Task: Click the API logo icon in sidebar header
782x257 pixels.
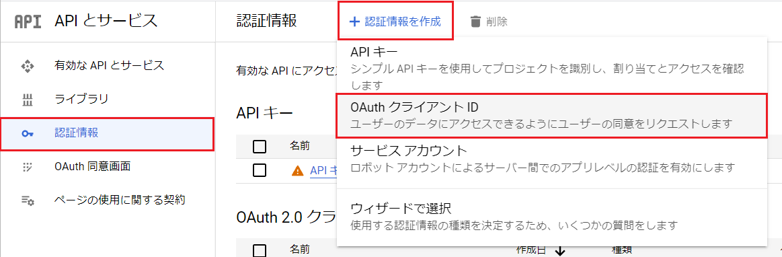Action: [28, 22]
